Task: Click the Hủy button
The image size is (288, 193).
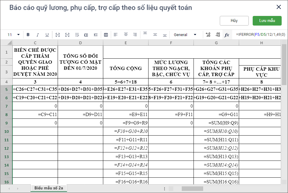Action: coord(234,21)
